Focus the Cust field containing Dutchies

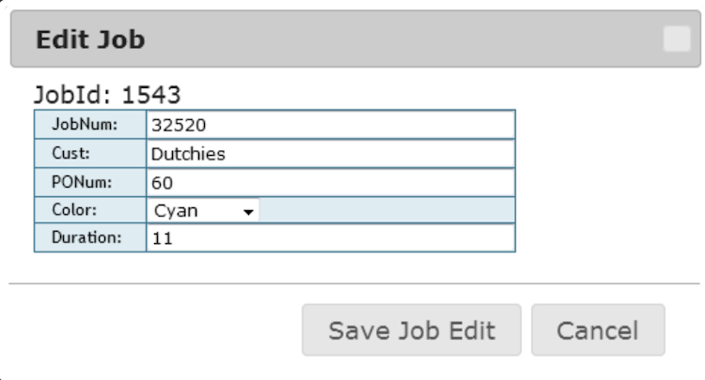[x=330, y=153]
